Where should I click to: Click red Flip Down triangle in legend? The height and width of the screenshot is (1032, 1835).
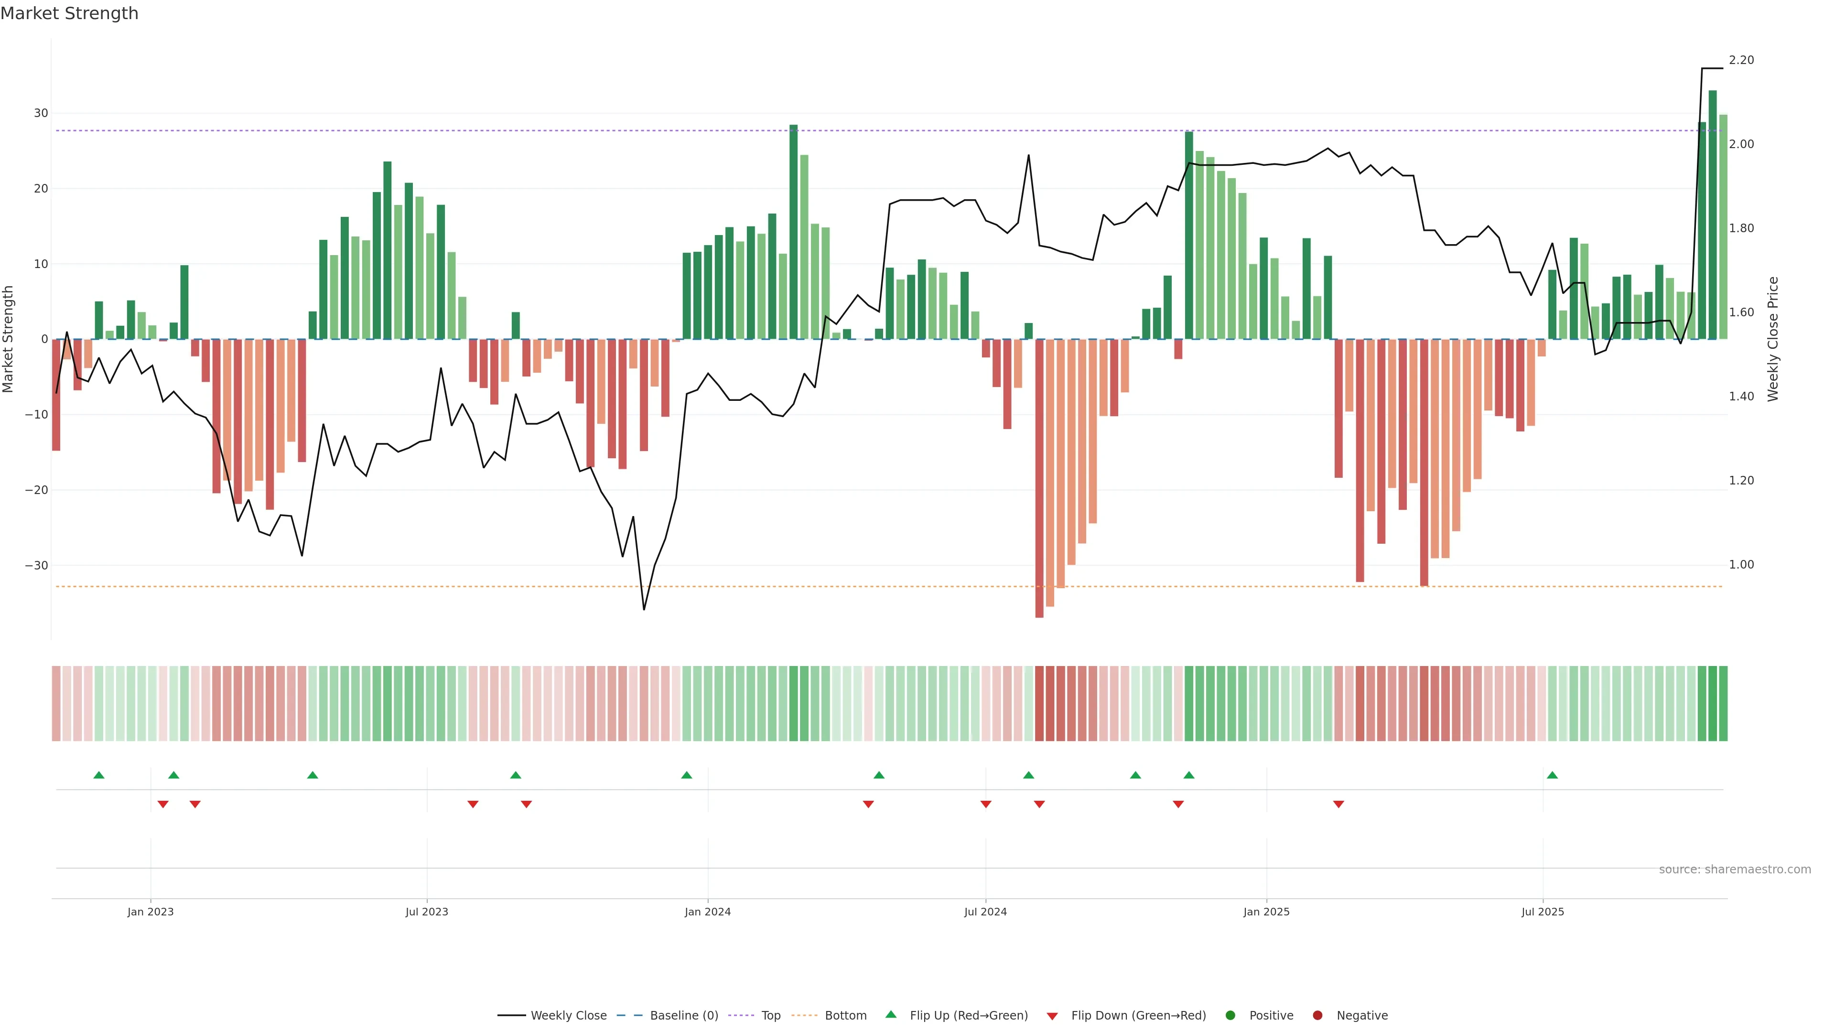[1052, 1016]
